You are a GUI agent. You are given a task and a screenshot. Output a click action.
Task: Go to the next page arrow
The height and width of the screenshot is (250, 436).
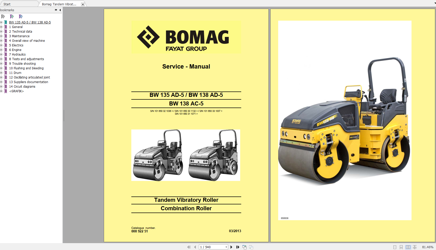pos(231,247)
